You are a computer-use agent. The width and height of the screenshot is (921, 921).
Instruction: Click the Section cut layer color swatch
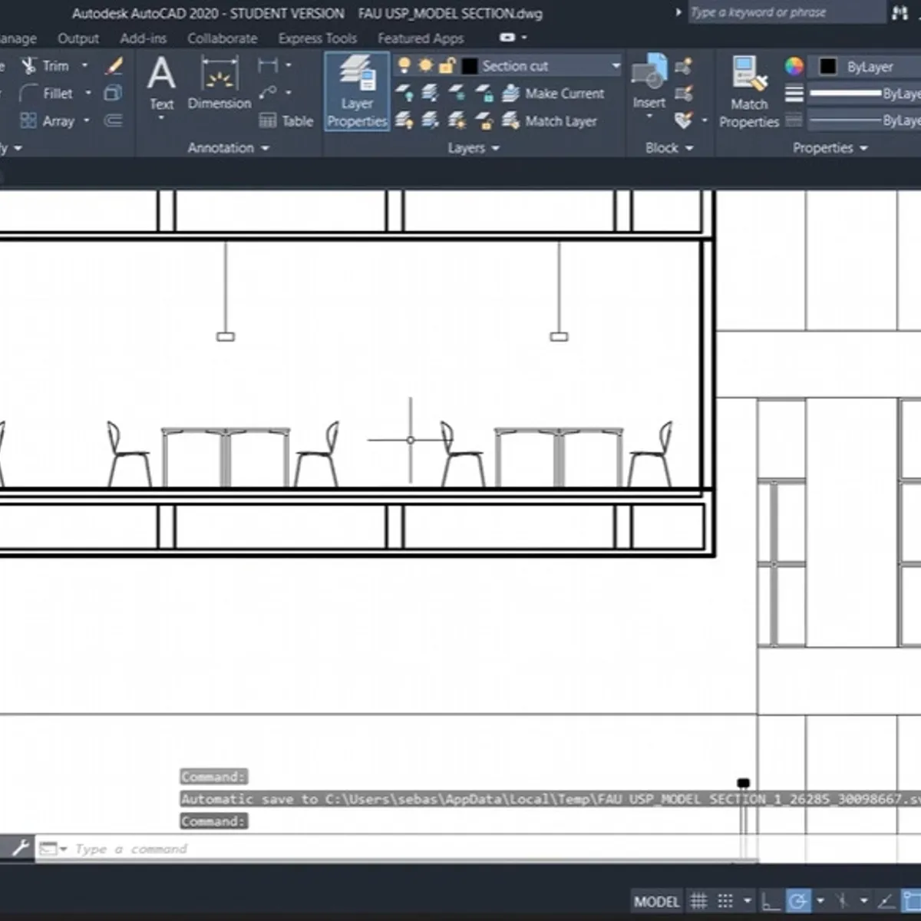pyautogui.click(x=468, y=66)
